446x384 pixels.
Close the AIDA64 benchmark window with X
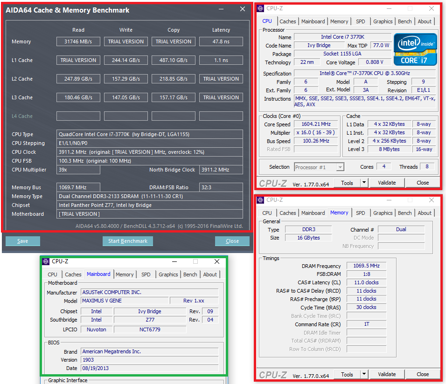[242, 9]
